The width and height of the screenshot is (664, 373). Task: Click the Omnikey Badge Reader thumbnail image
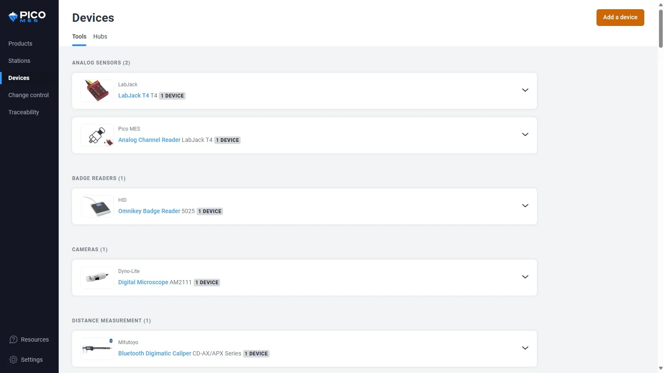pyautogui.click(x=97, y=206)
